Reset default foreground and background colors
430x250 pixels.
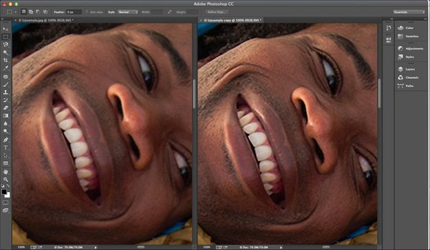(3, 187)
